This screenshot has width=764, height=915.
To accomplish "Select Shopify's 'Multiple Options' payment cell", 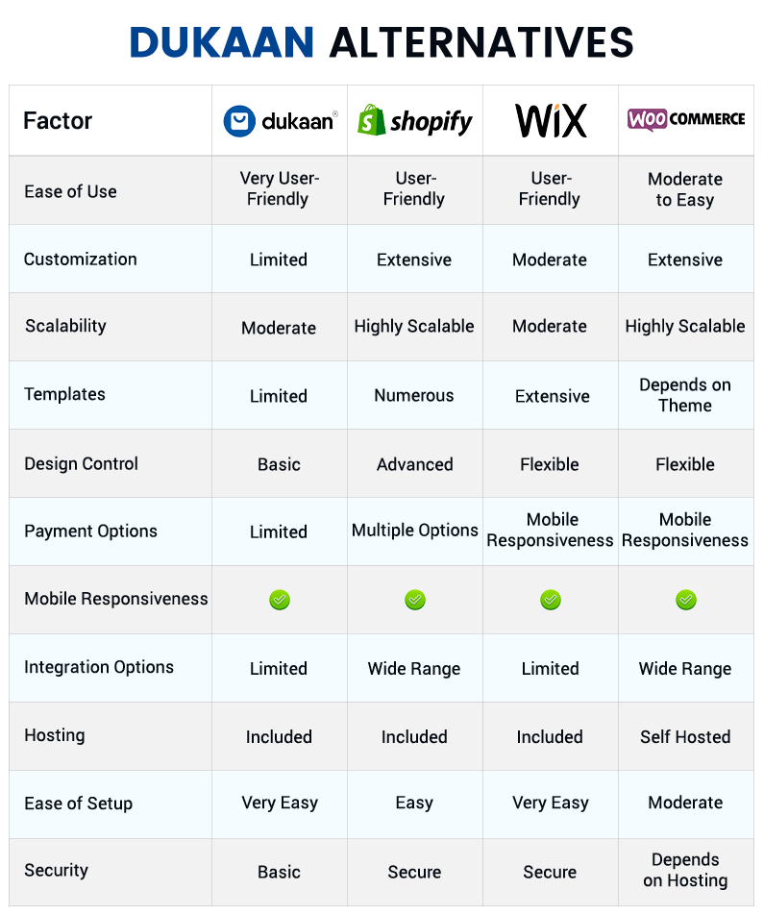I will 415,531.
